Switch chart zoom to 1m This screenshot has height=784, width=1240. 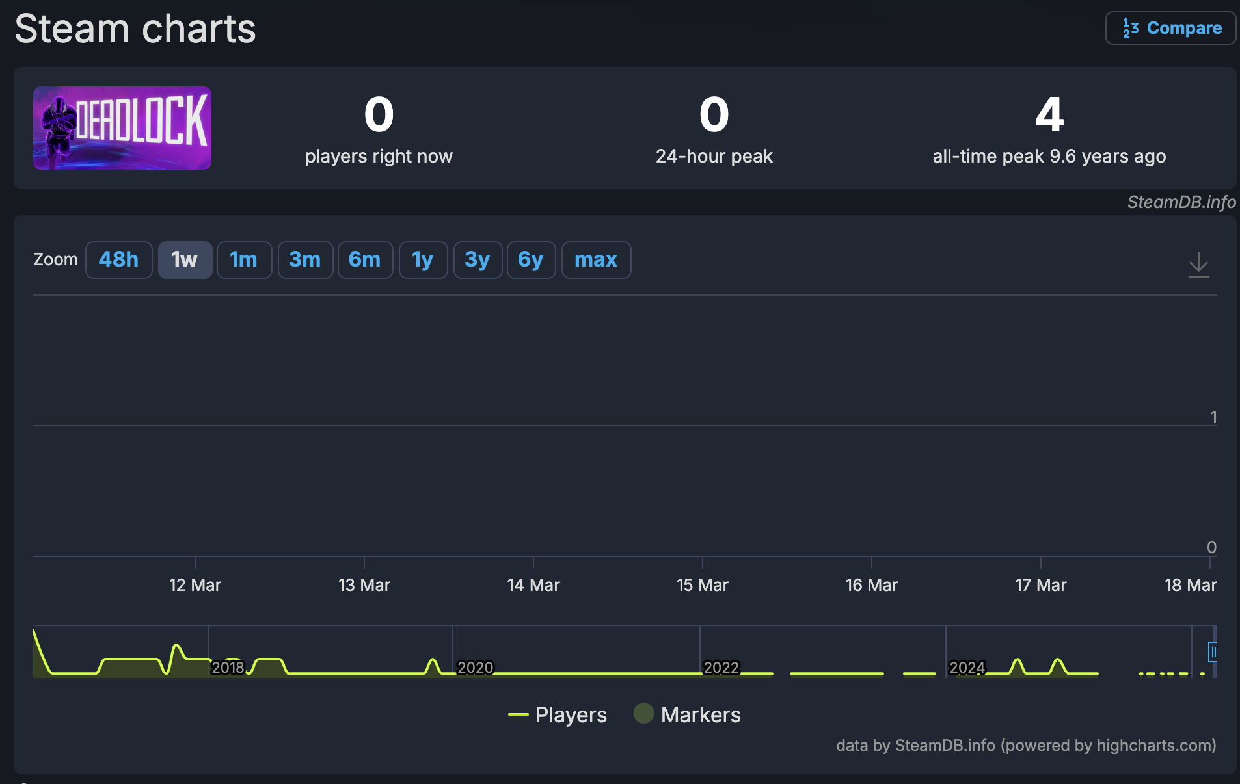244,260
